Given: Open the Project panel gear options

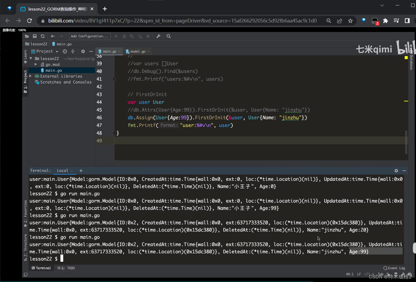Looking at the screenshot, I should point(83,51).
